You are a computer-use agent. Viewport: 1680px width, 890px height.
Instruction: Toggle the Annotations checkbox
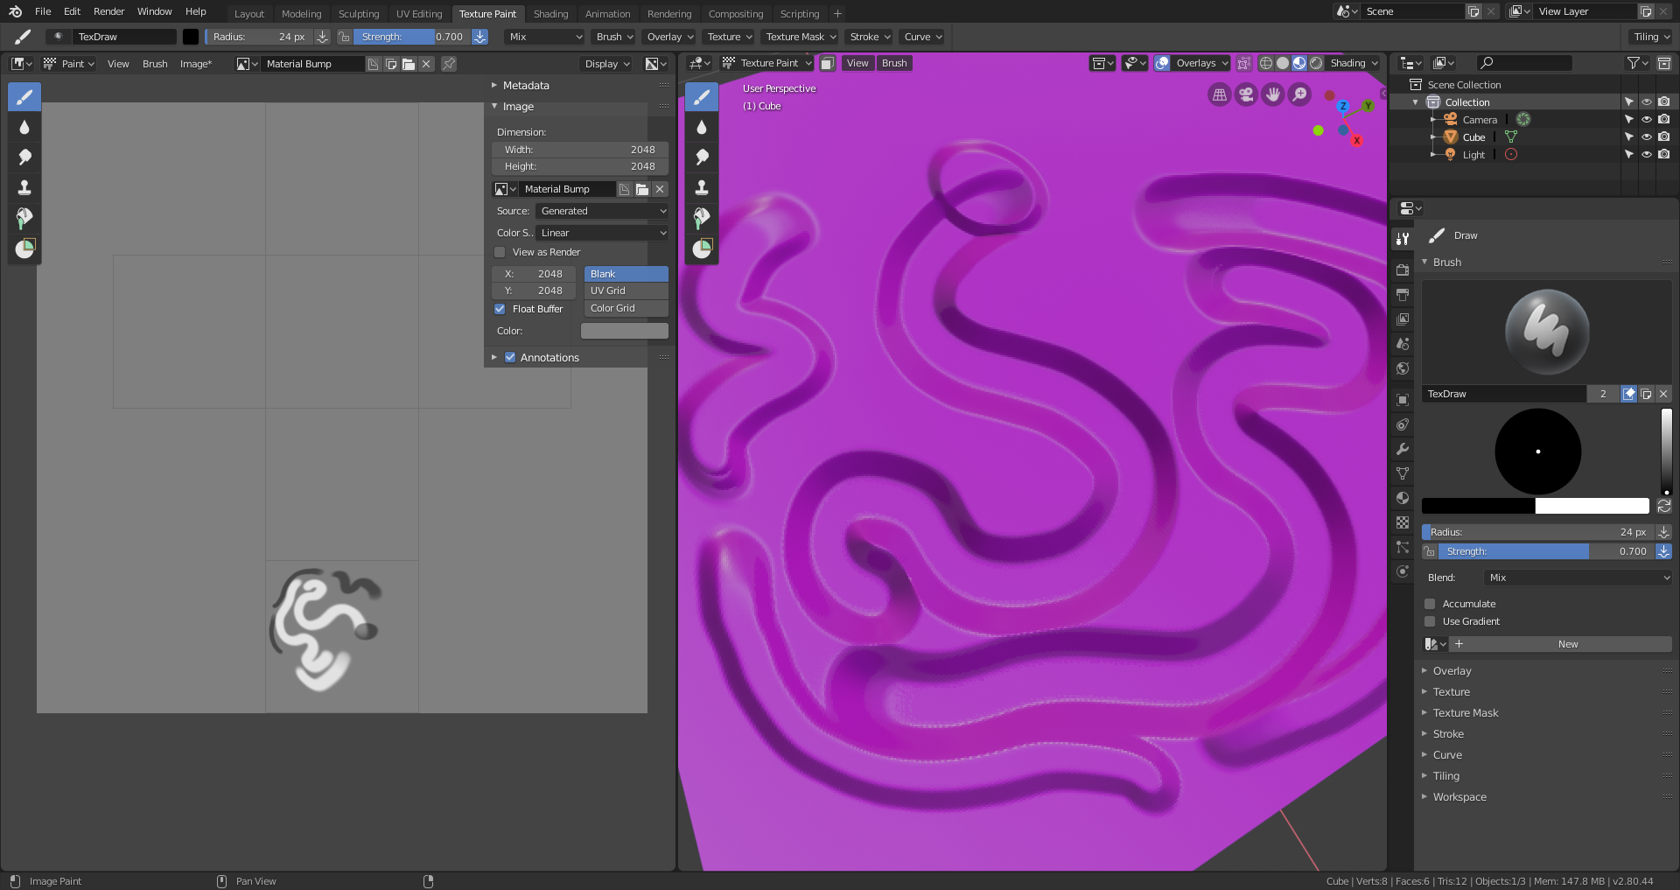510,357
